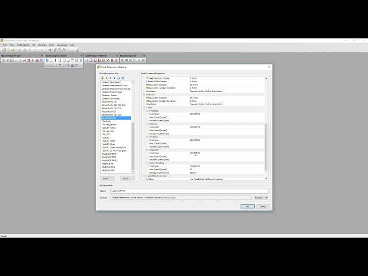Select WoodWOP MPR 1 in the list
This screenshot has height=276, width=368.
109,154
